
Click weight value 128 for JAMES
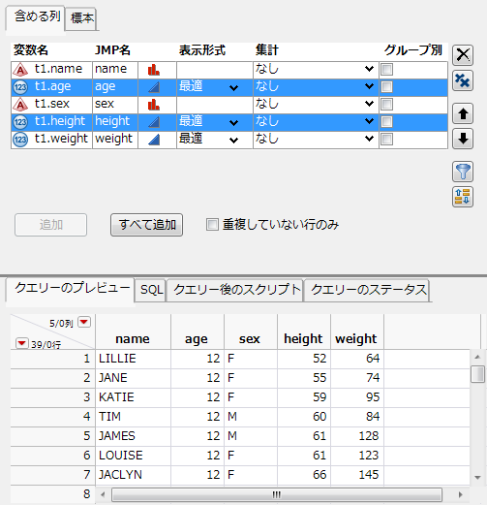pos(357,436)
